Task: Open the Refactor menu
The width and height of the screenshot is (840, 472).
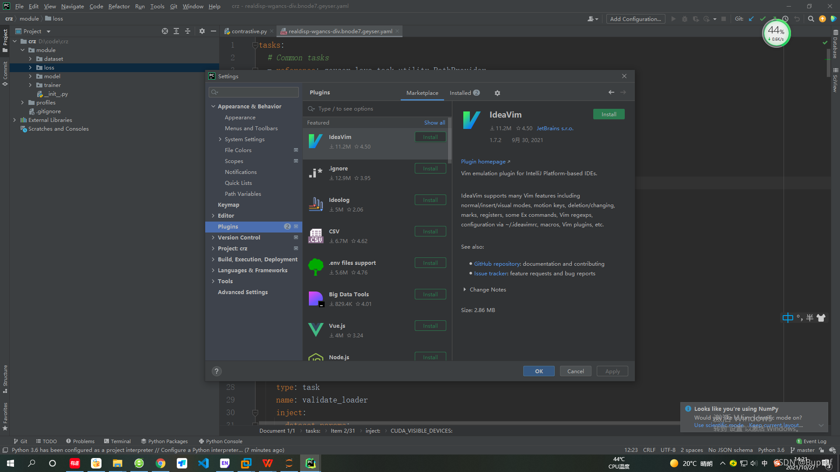Action: click(x=119, y=6)
